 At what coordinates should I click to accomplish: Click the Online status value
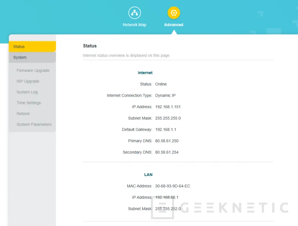[161, 84]
